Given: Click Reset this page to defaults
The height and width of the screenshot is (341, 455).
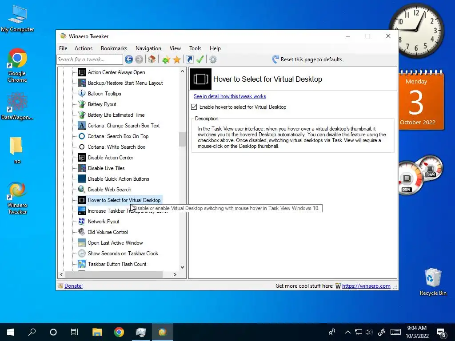Looking at the screenshot, I should (x=307, y=59).
